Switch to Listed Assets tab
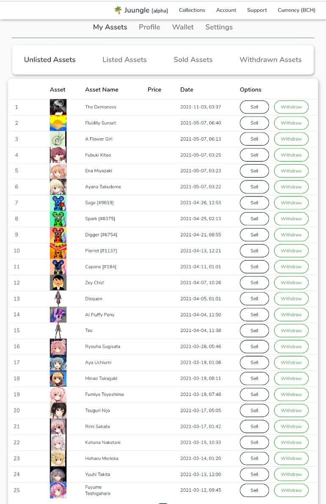The height and width of the screenshot is (504, 326). (x=124, y=59)
